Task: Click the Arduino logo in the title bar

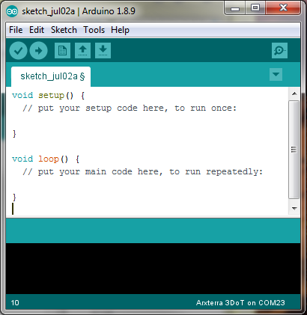Action: point(12,11)
